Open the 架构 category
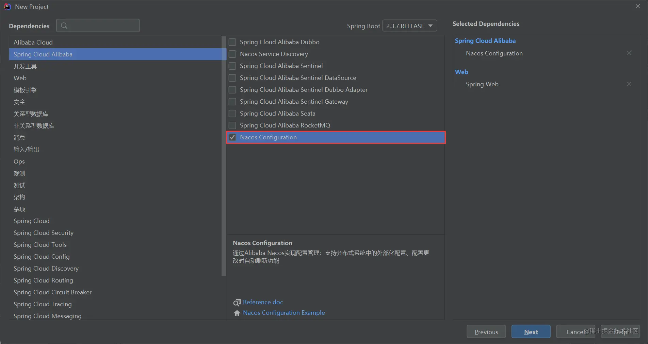The height and width of the screenshot is (344, 648). pyautogui.click(x=115, y=197)
